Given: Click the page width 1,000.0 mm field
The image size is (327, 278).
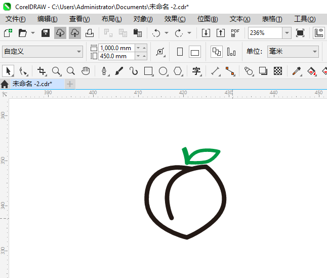Looking at the screenshot, I should [x=116, y=48].
